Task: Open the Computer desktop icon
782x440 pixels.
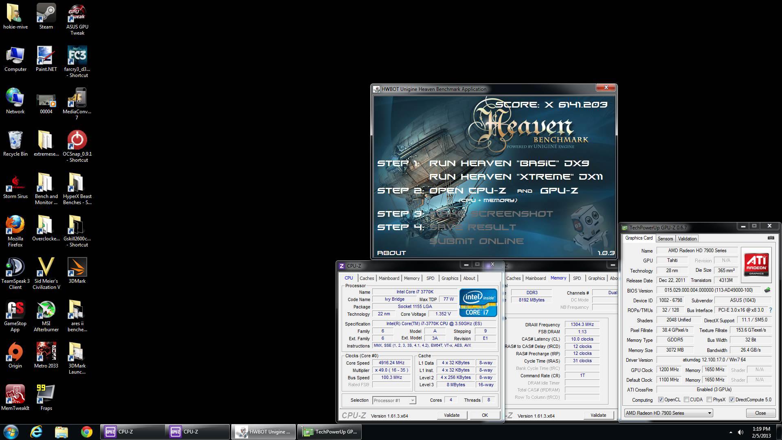Action: [15, 59]
